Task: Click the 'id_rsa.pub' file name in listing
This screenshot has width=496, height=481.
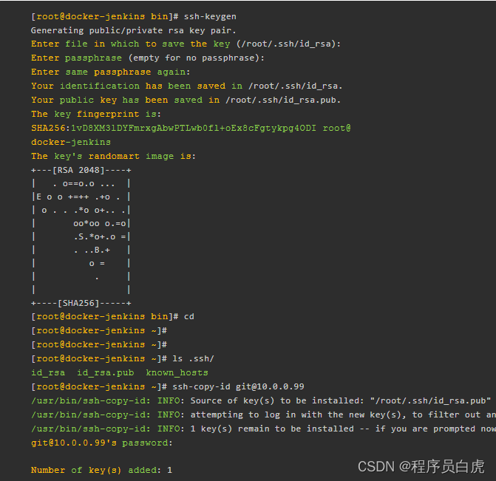Action: [x=106, y=372]
